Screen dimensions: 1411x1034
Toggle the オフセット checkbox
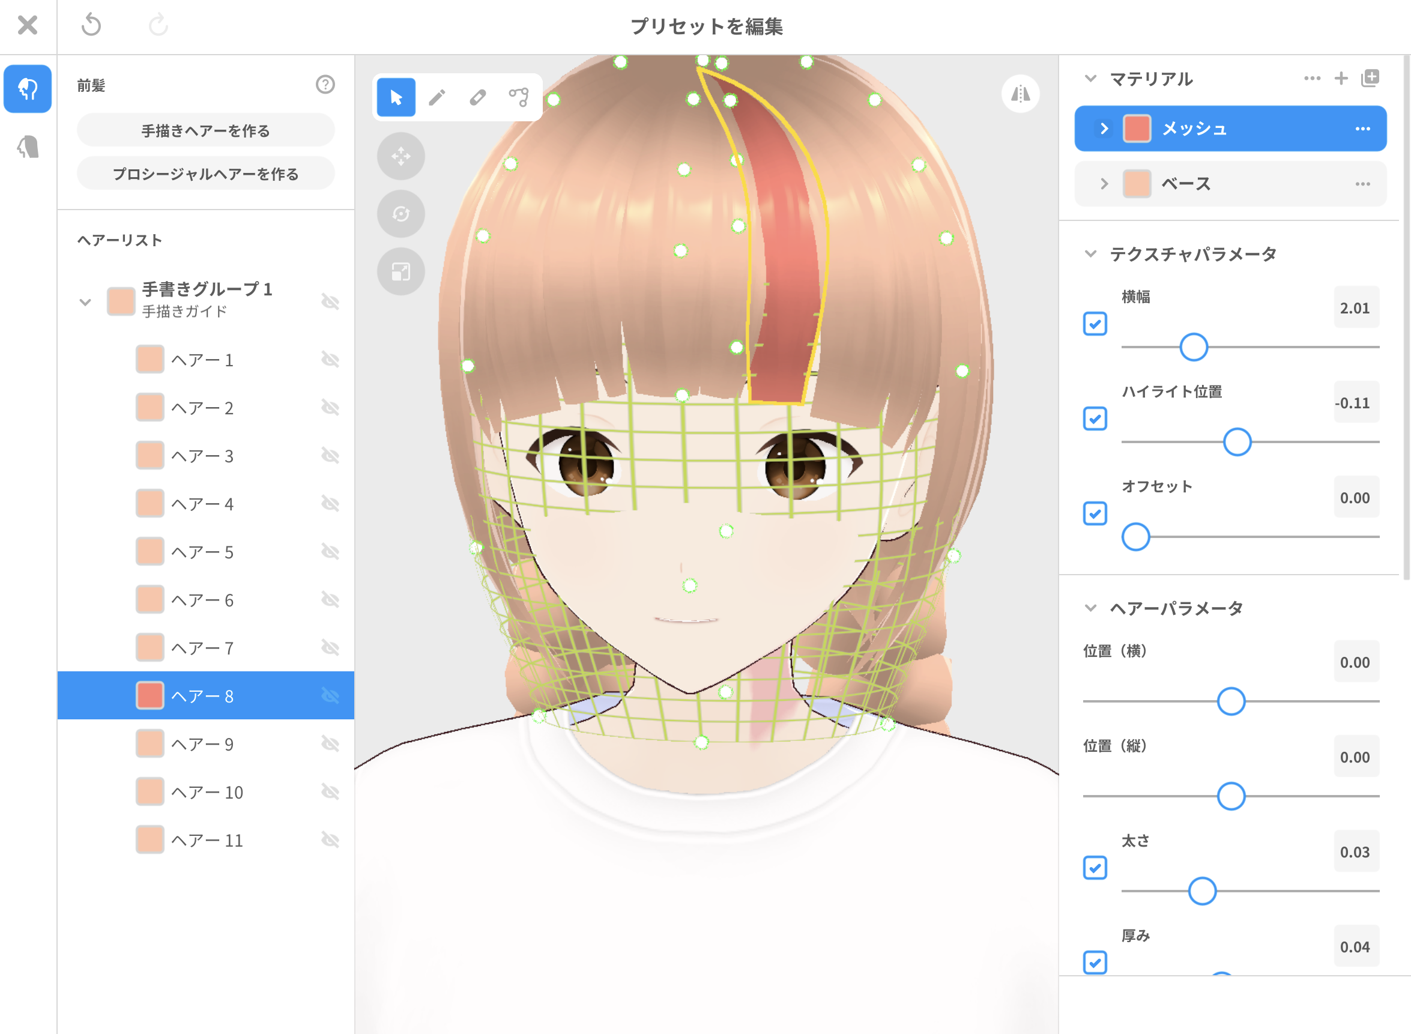click(x=1095, y=513)
